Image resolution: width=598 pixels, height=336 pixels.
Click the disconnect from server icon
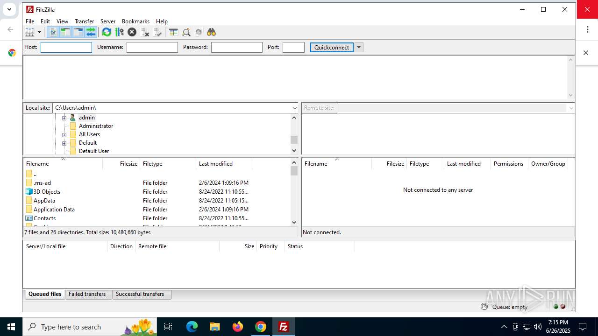coord(145,32)
